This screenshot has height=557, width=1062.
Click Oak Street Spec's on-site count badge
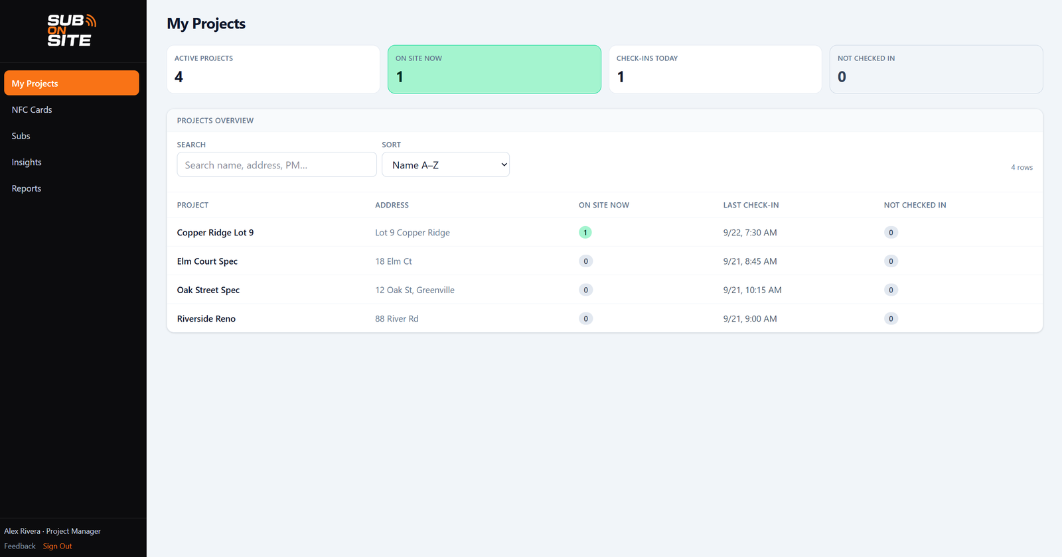click(585, 290)
